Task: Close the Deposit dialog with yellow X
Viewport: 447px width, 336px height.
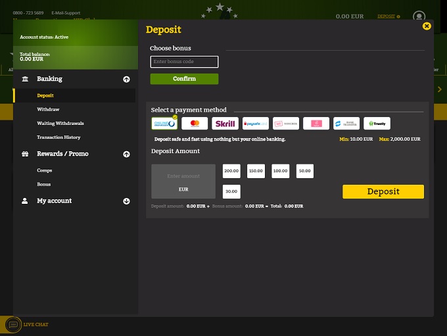Action: (x=427, y=26)
